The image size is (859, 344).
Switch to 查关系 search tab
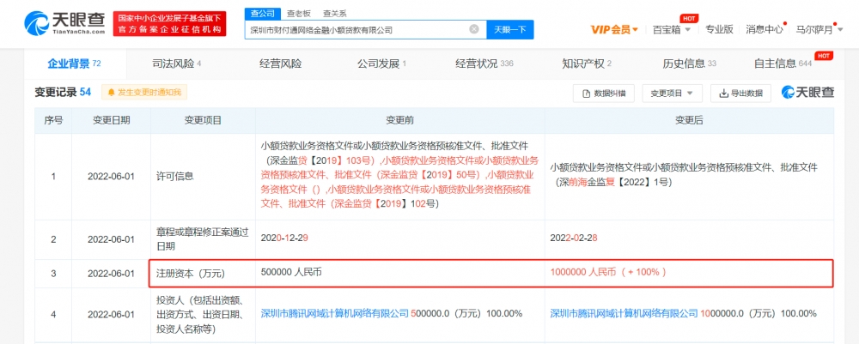pos(334,14)
